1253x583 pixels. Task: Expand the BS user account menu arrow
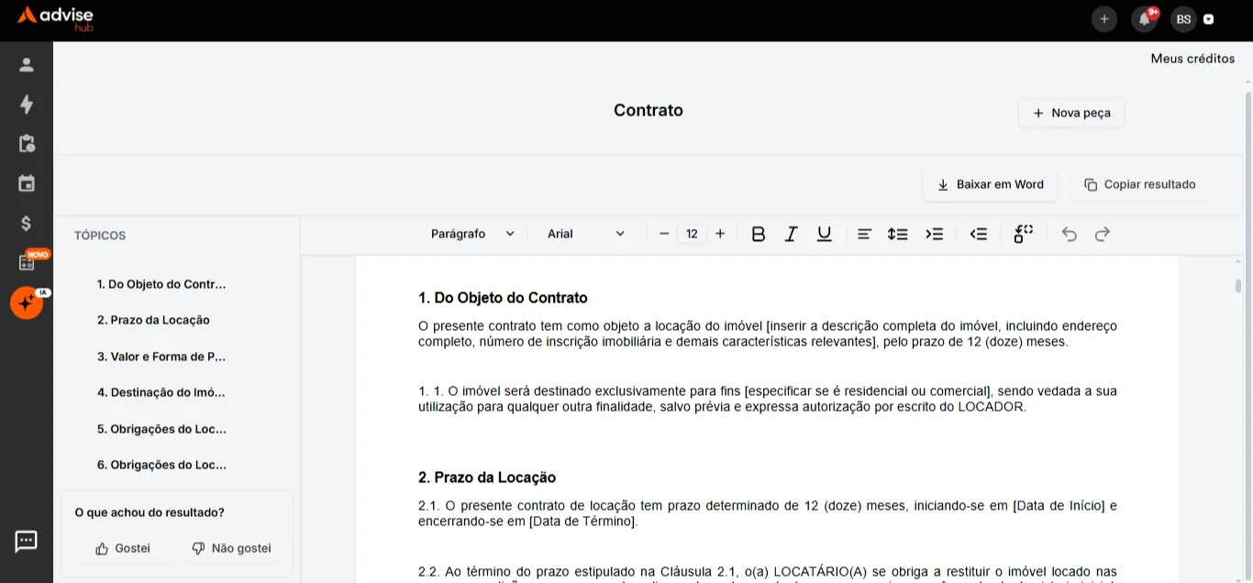point(1209,19)
